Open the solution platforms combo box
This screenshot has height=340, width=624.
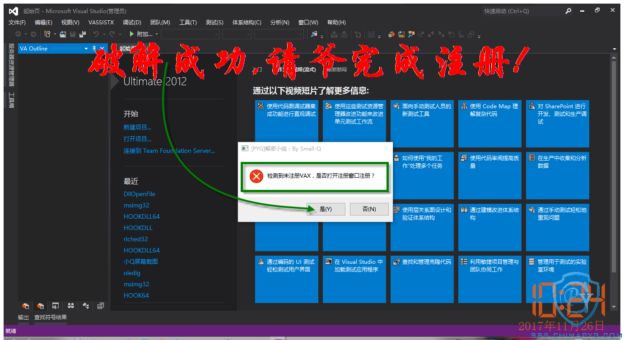[237, 34]
